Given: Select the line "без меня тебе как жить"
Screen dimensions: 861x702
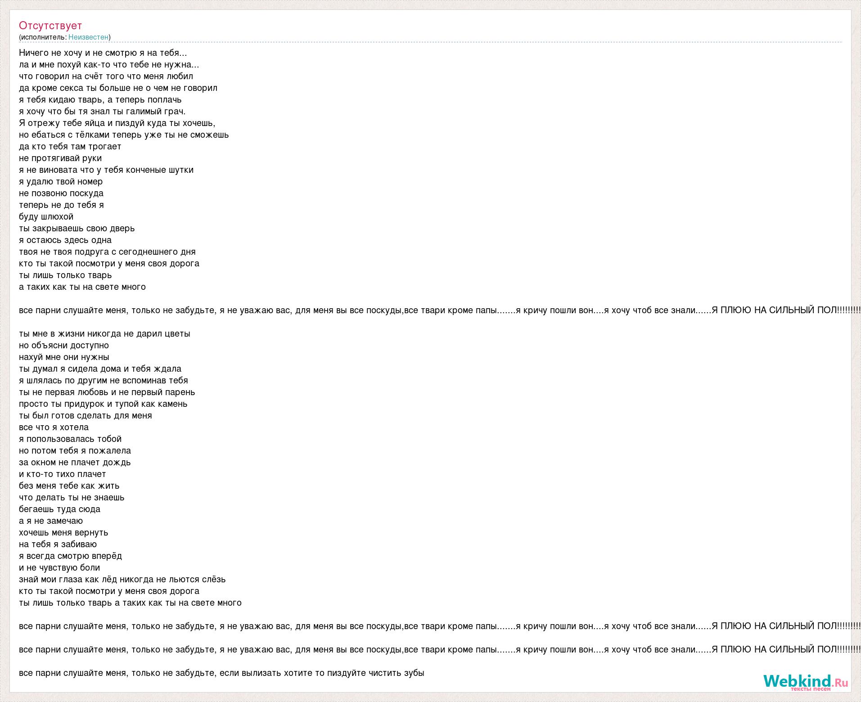Looking at the screenshot, I should click(x=69, y=486).
